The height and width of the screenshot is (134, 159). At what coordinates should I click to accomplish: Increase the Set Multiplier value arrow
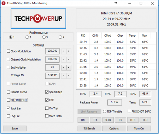click(69, 68)
